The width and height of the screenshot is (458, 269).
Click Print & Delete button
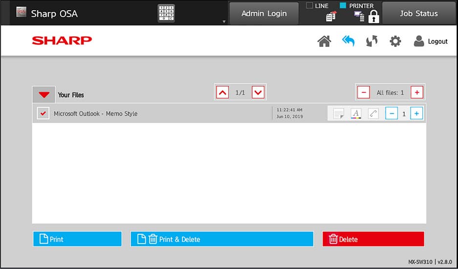coord(222,239)
